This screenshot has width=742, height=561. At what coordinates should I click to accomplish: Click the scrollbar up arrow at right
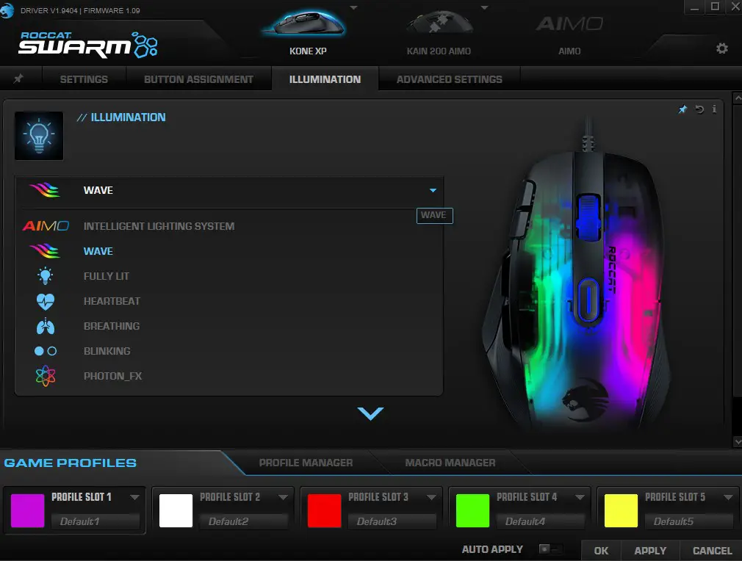(x=738, y=98)
